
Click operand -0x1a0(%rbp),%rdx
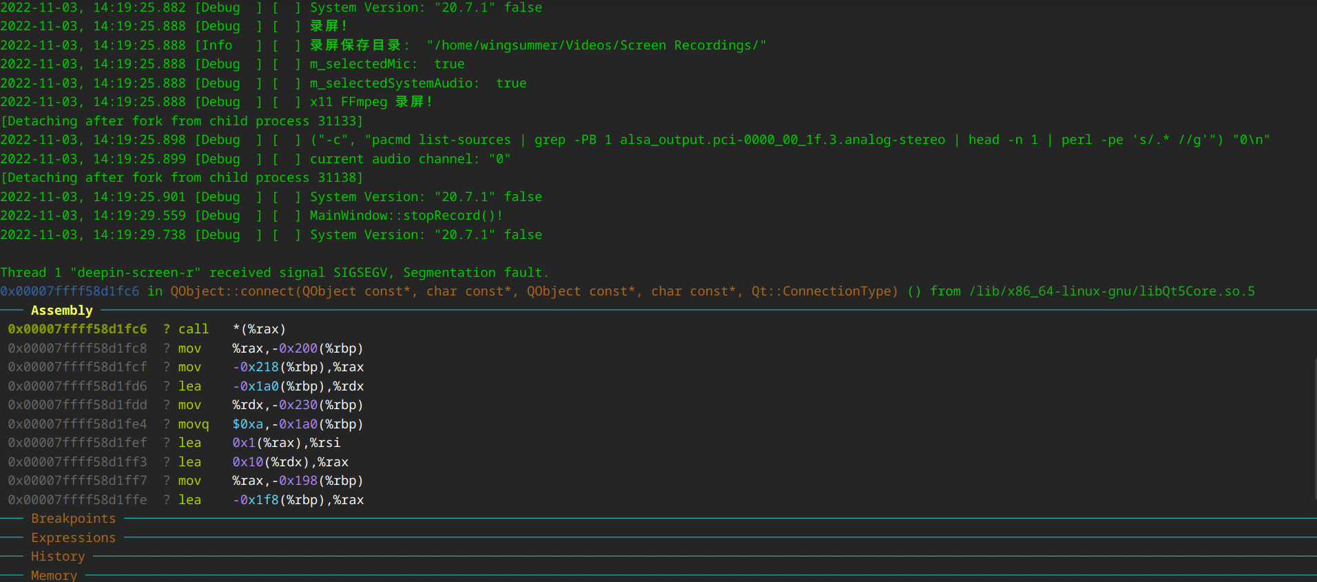(x=298, y=386)
